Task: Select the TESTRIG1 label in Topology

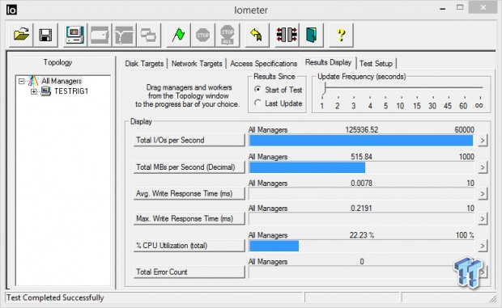Action: (x=71, y=91)
